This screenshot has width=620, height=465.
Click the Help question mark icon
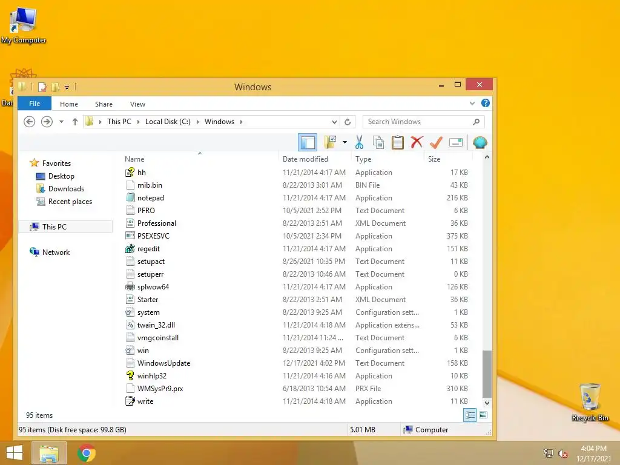485,103
